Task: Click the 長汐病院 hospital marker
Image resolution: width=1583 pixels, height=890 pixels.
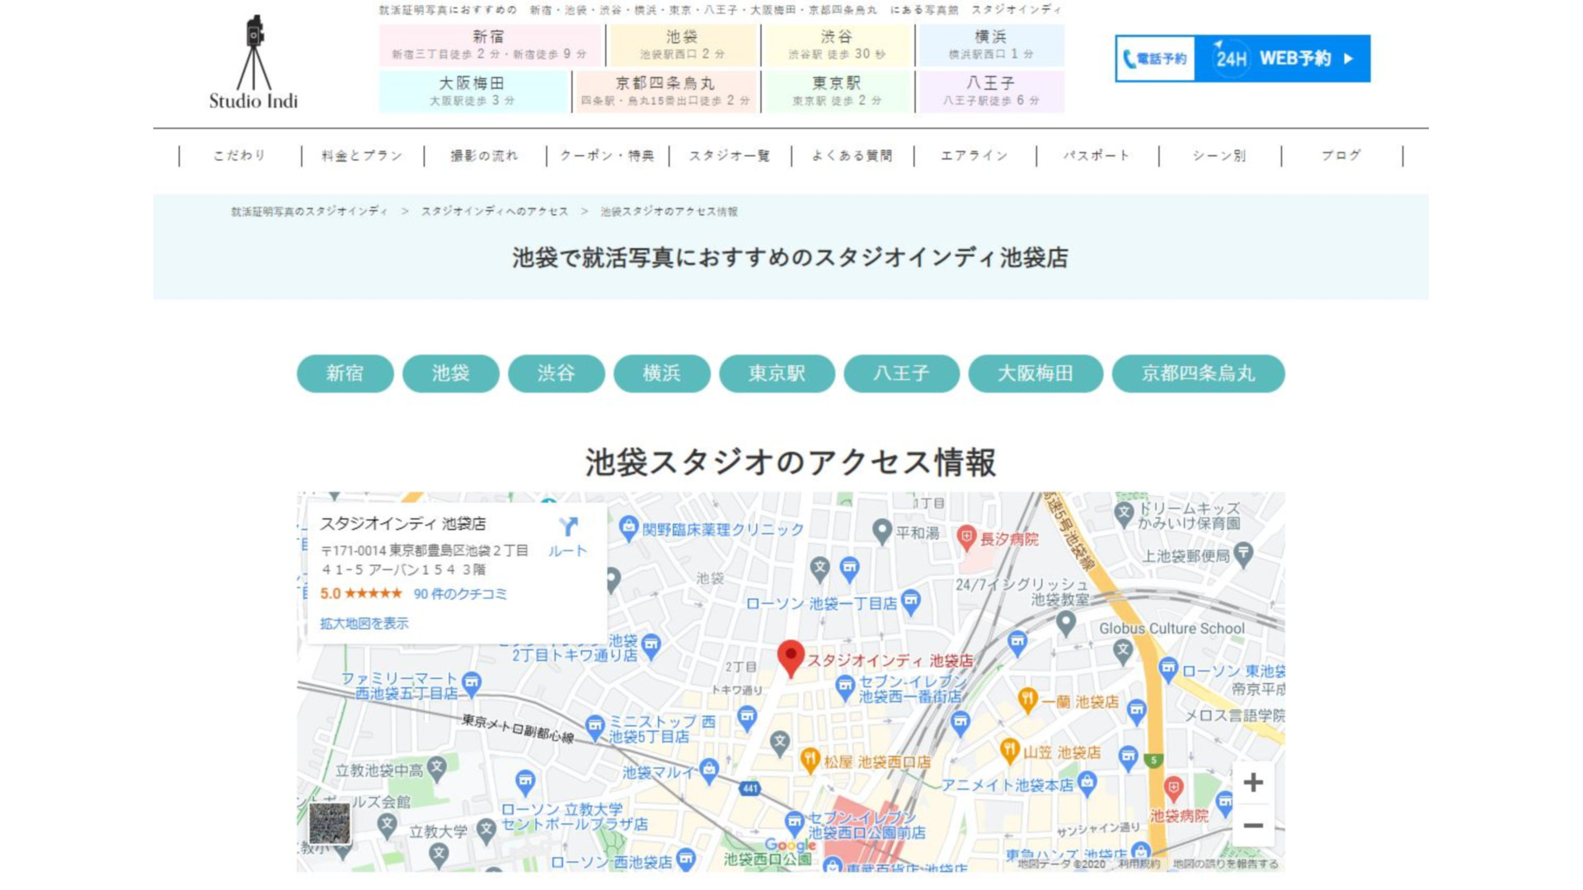Action: coord(966,537)
